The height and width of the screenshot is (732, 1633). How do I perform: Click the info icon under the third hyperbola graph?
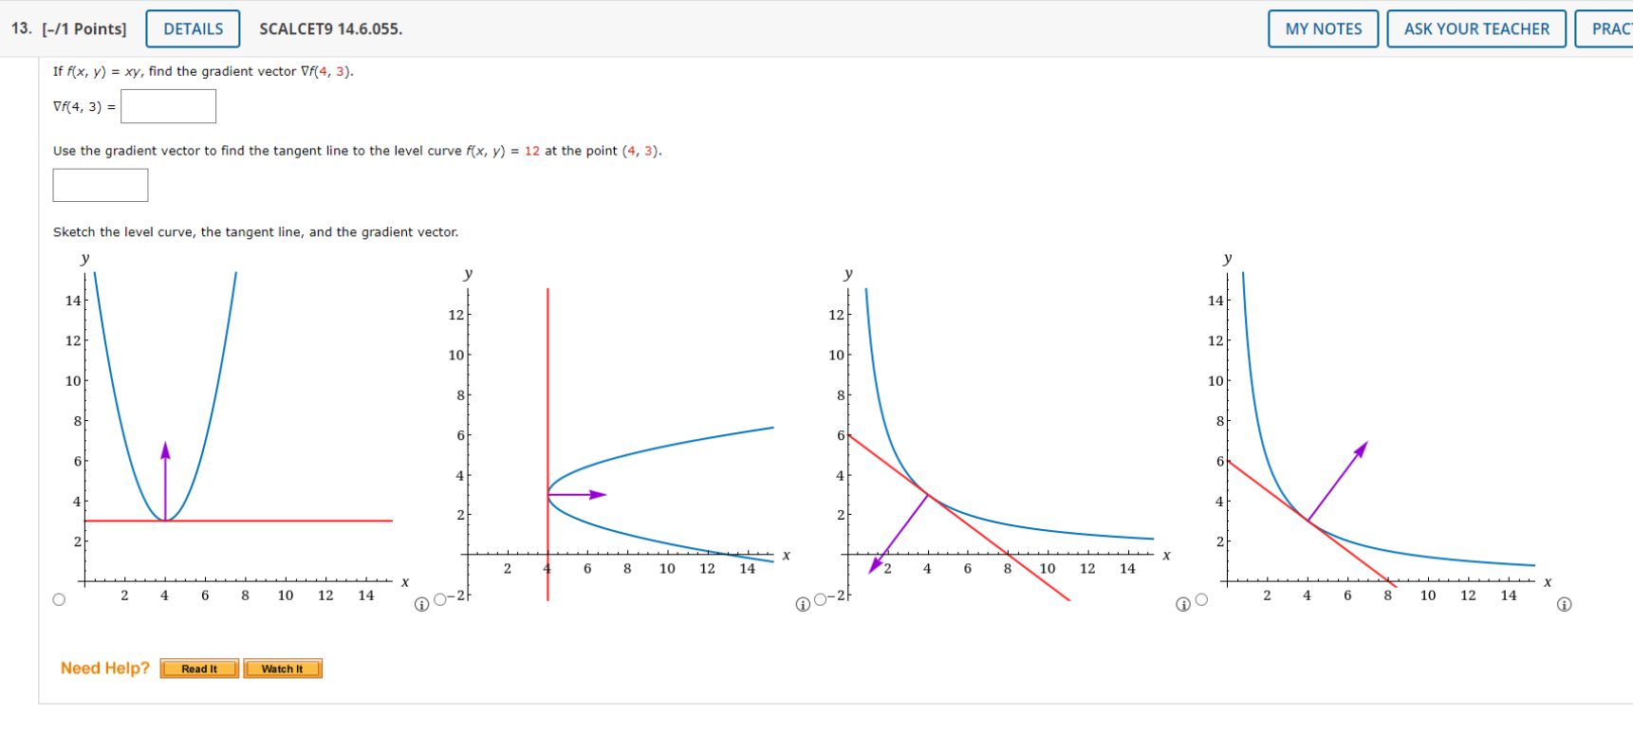point(1183,604)
